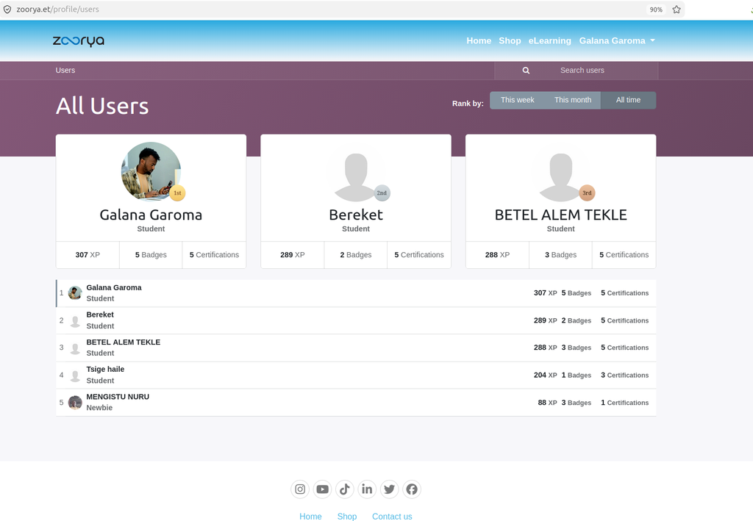The image size is (753, 521).
Task: Click Bereket name in ranked list
Action: (x=100, y=315)
